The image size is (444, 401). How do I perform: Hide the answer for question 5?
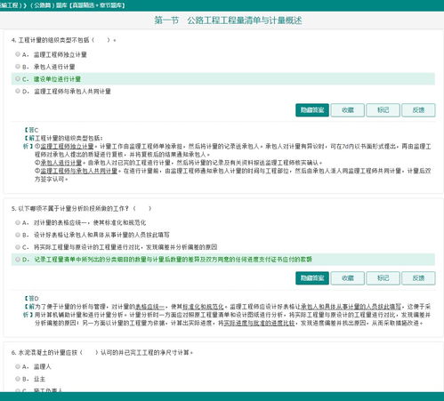click(x=312, y=278)
